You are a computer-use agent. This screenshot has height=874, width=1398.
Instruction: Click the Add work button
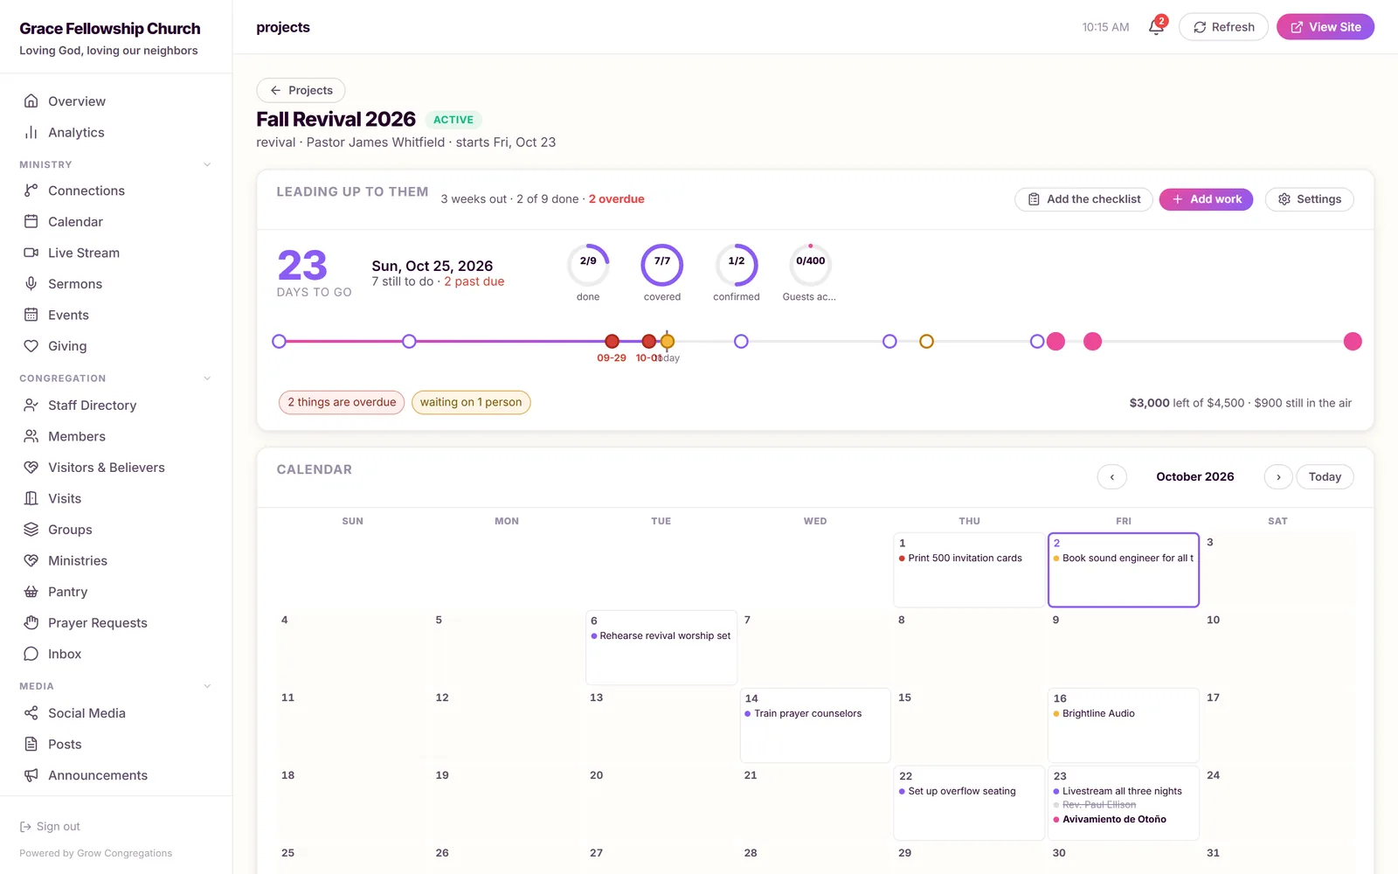(x=1206, y=199)
